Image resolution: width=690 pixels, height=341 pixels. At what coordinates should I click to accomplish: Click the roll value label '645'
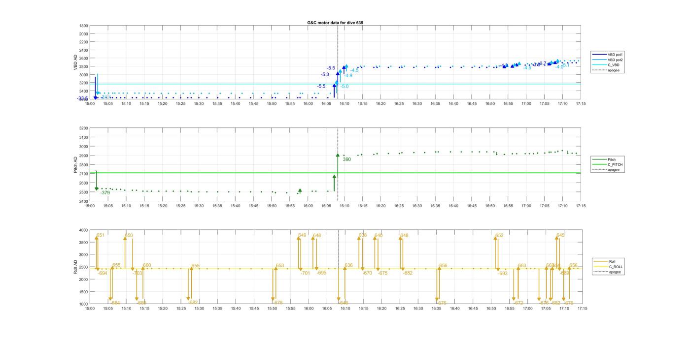pyautogui.click(x=560, y=235)
